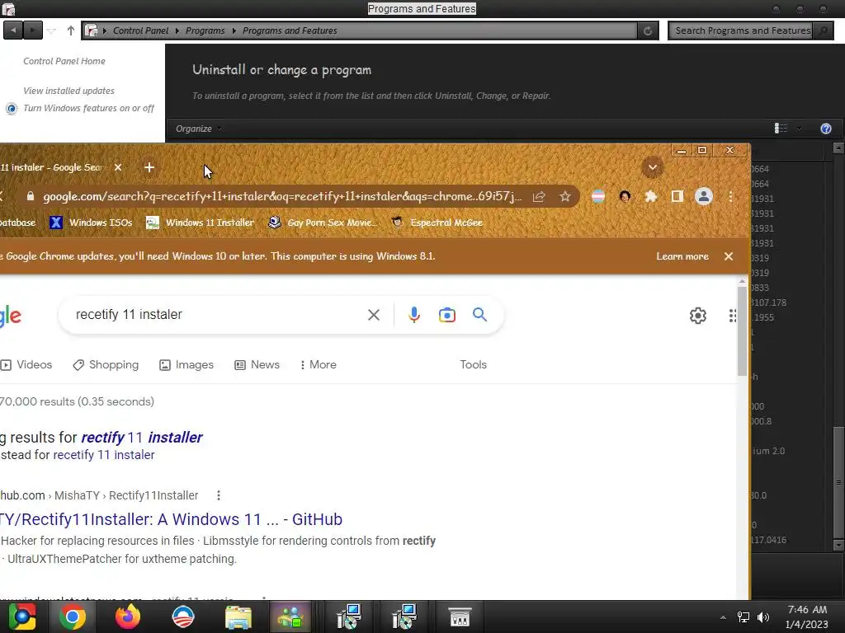Open Google apps grid
845x633 pixels.
[732, 316]
